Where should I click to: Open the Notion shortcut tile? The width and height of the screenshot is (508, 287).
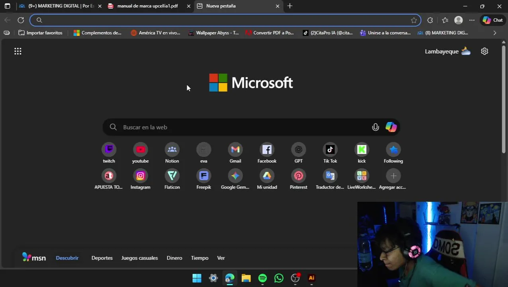pos(172,153)
